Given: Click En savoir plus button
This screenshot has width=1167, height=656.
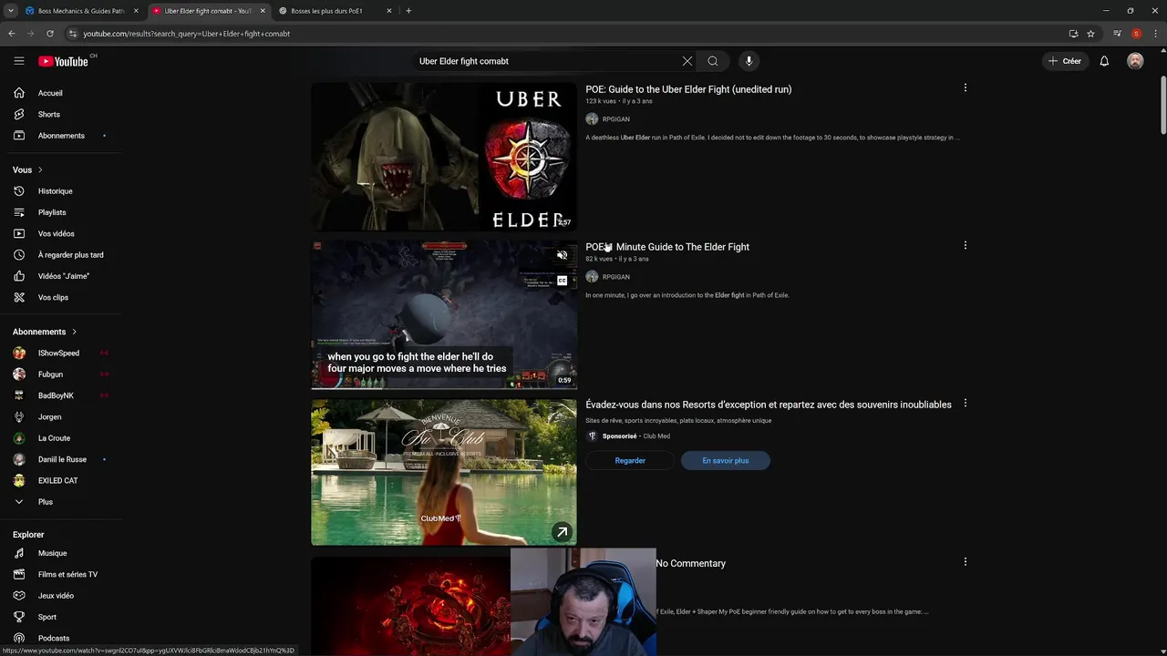Looking at the screenshot, I should 726,461.
